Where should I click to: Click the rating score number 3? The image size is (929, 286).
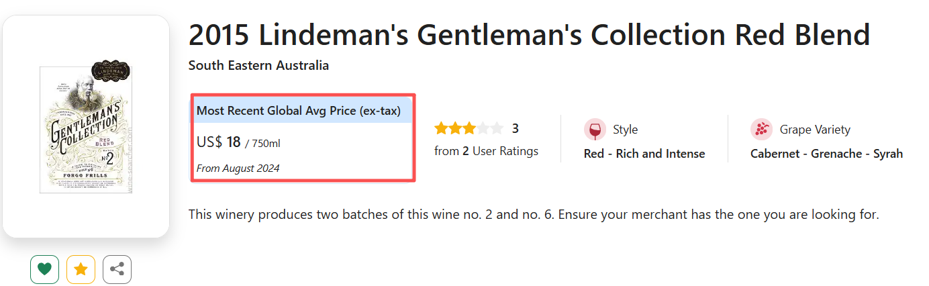516,128
